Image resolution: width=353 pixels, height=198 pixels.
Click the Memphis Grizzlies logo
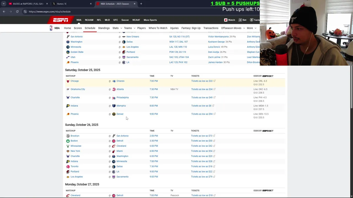coord(114,106)
